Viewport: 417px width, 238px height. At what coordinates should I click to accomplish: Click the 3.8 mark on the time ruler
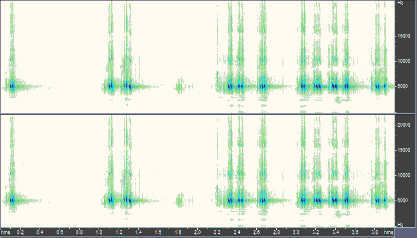pos(374,232)
